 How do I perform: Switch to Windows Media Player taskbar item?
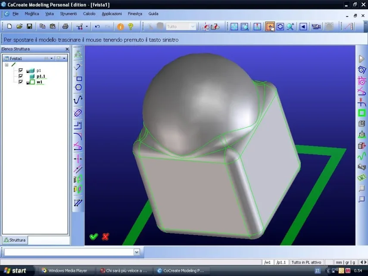pos(65,270)
